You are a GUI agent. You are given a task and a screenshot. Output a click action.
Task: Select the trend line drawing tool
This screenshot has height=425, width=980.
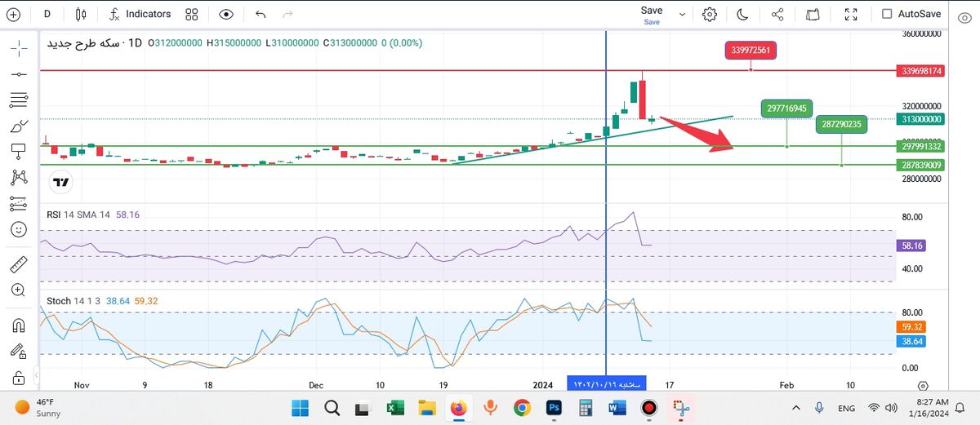point(18,74)
